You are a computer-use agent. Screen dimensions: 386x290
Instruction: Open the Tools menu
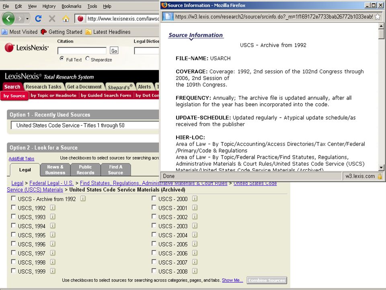(x=92, y=6)
